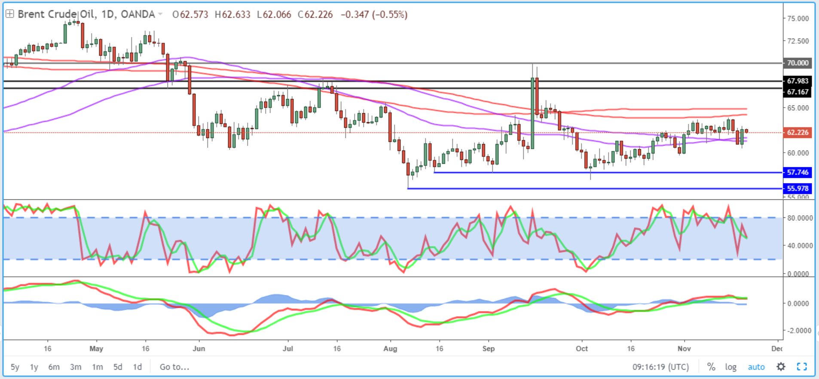Open chart settings gear icon
819x379 pixels.
tap(781, 367)
